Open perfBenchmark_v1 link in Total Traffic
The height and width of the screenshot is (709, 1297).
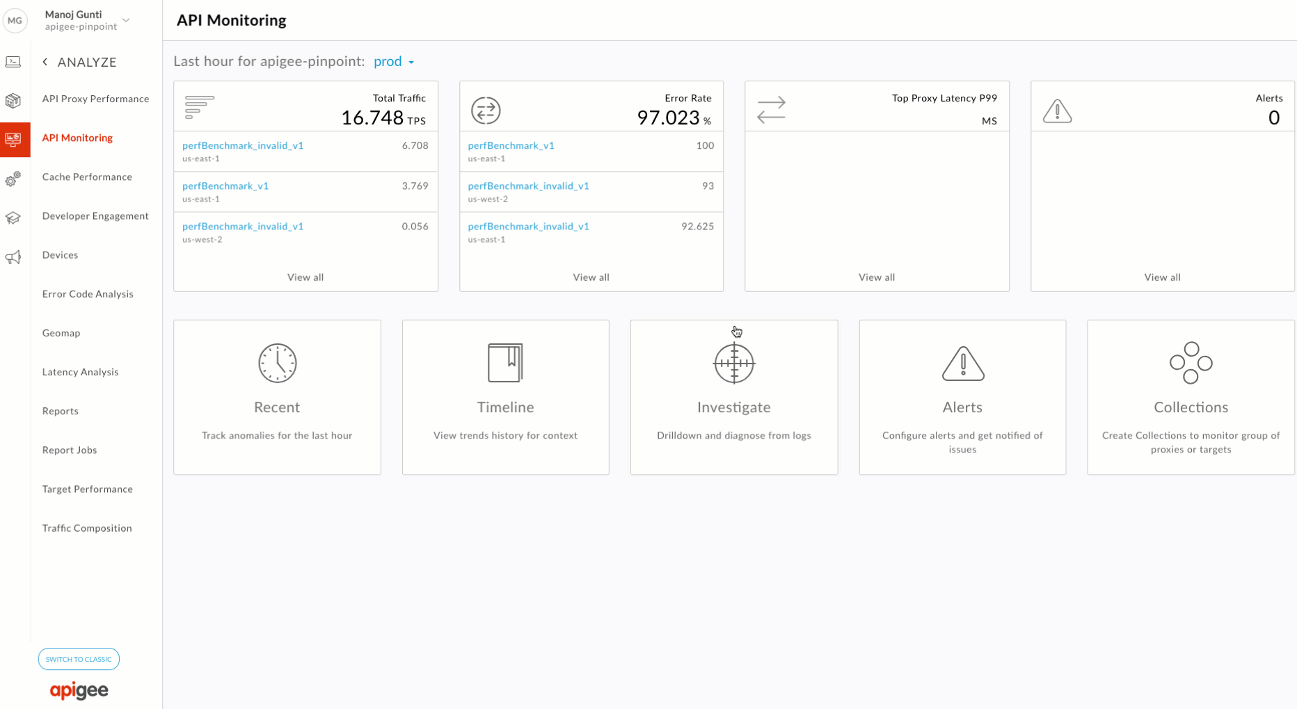pyautogui.click(x=225, y=186)
